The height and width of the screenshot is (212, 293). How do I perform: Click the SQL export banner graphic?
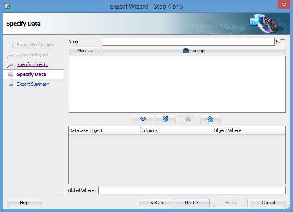point(263,24)
